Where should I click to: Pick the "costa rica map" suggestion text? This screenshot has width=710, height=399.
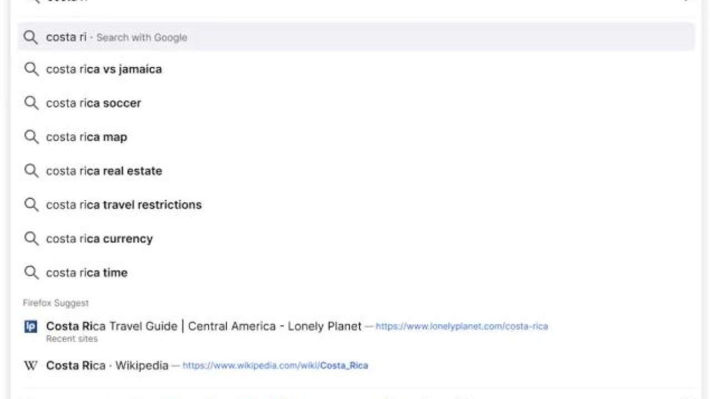tap(87, 137)
